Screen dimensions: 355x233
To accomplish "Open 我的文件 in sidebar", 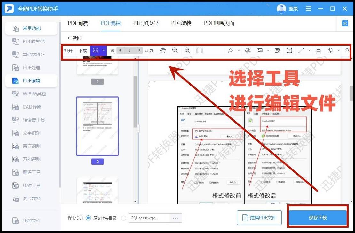I will [x=31, y=221].
